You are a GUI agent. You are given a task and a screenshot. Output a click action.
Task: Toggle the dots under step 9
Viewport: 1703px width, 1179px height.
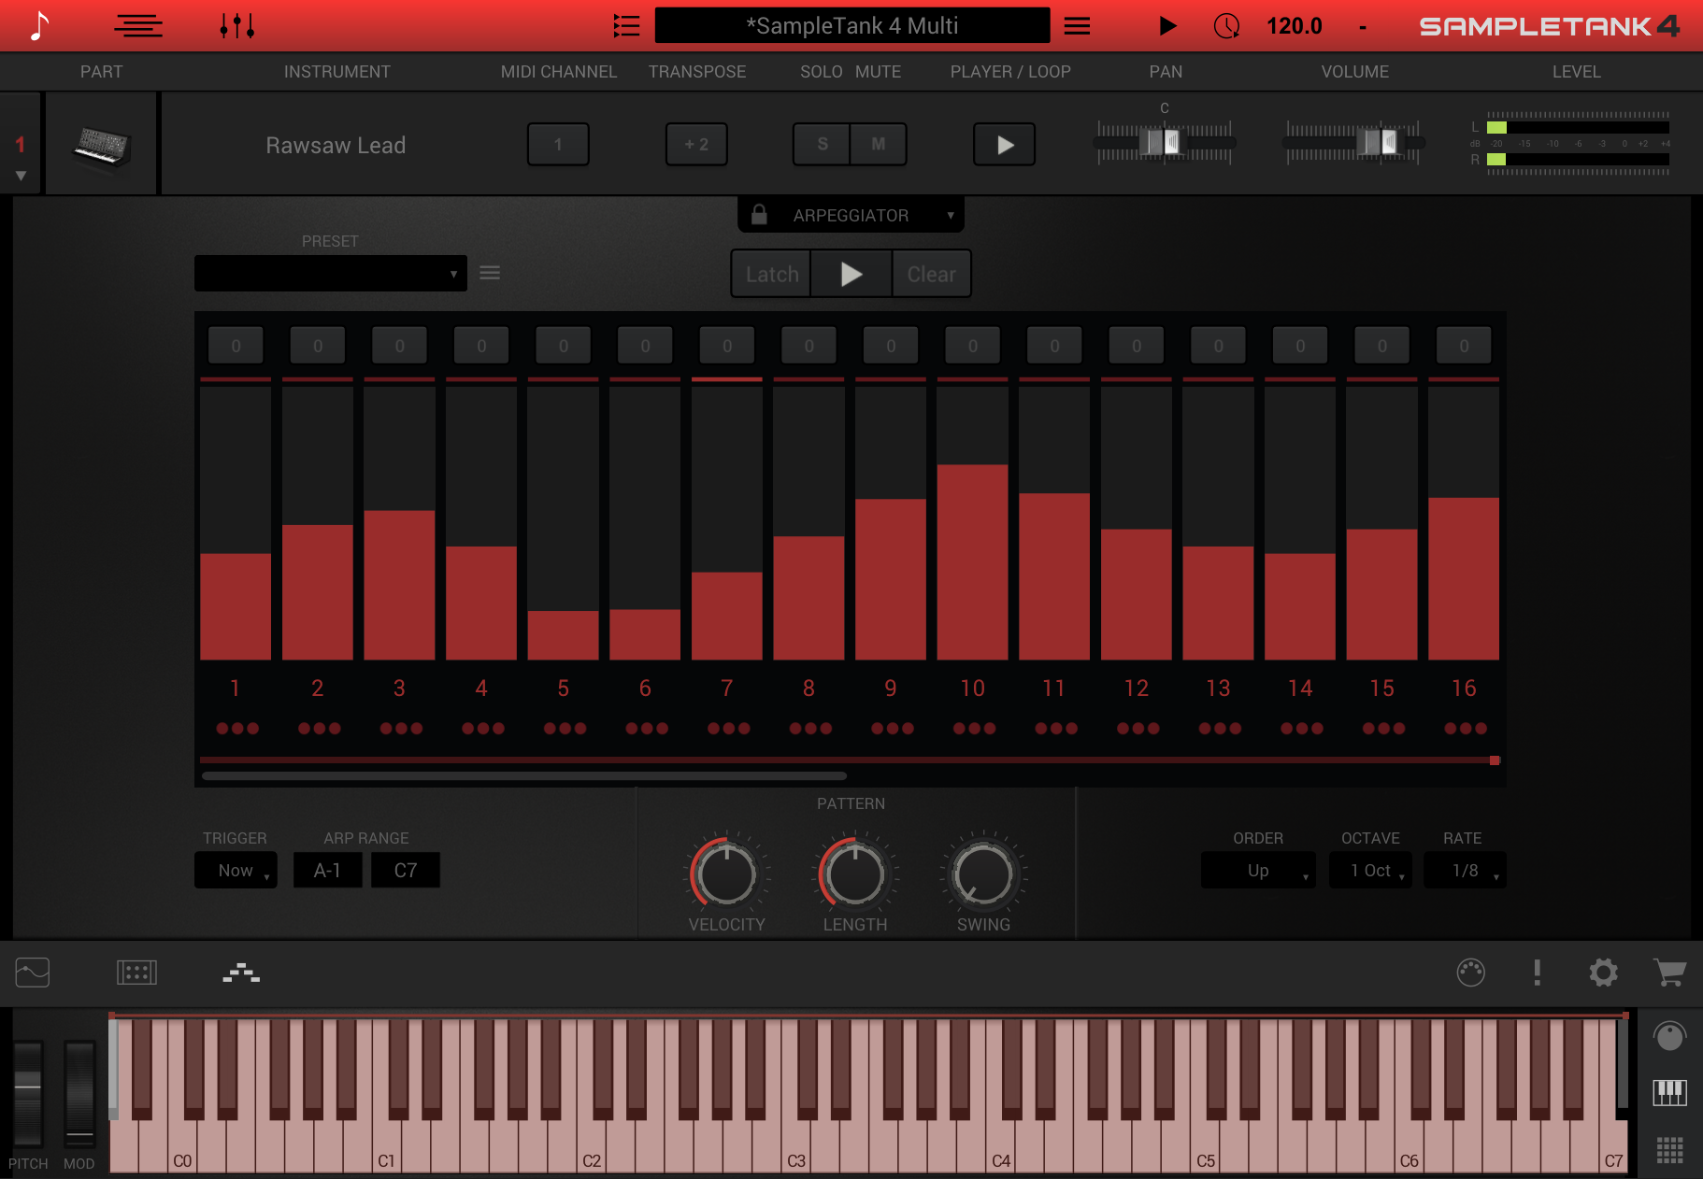(892, 728)
